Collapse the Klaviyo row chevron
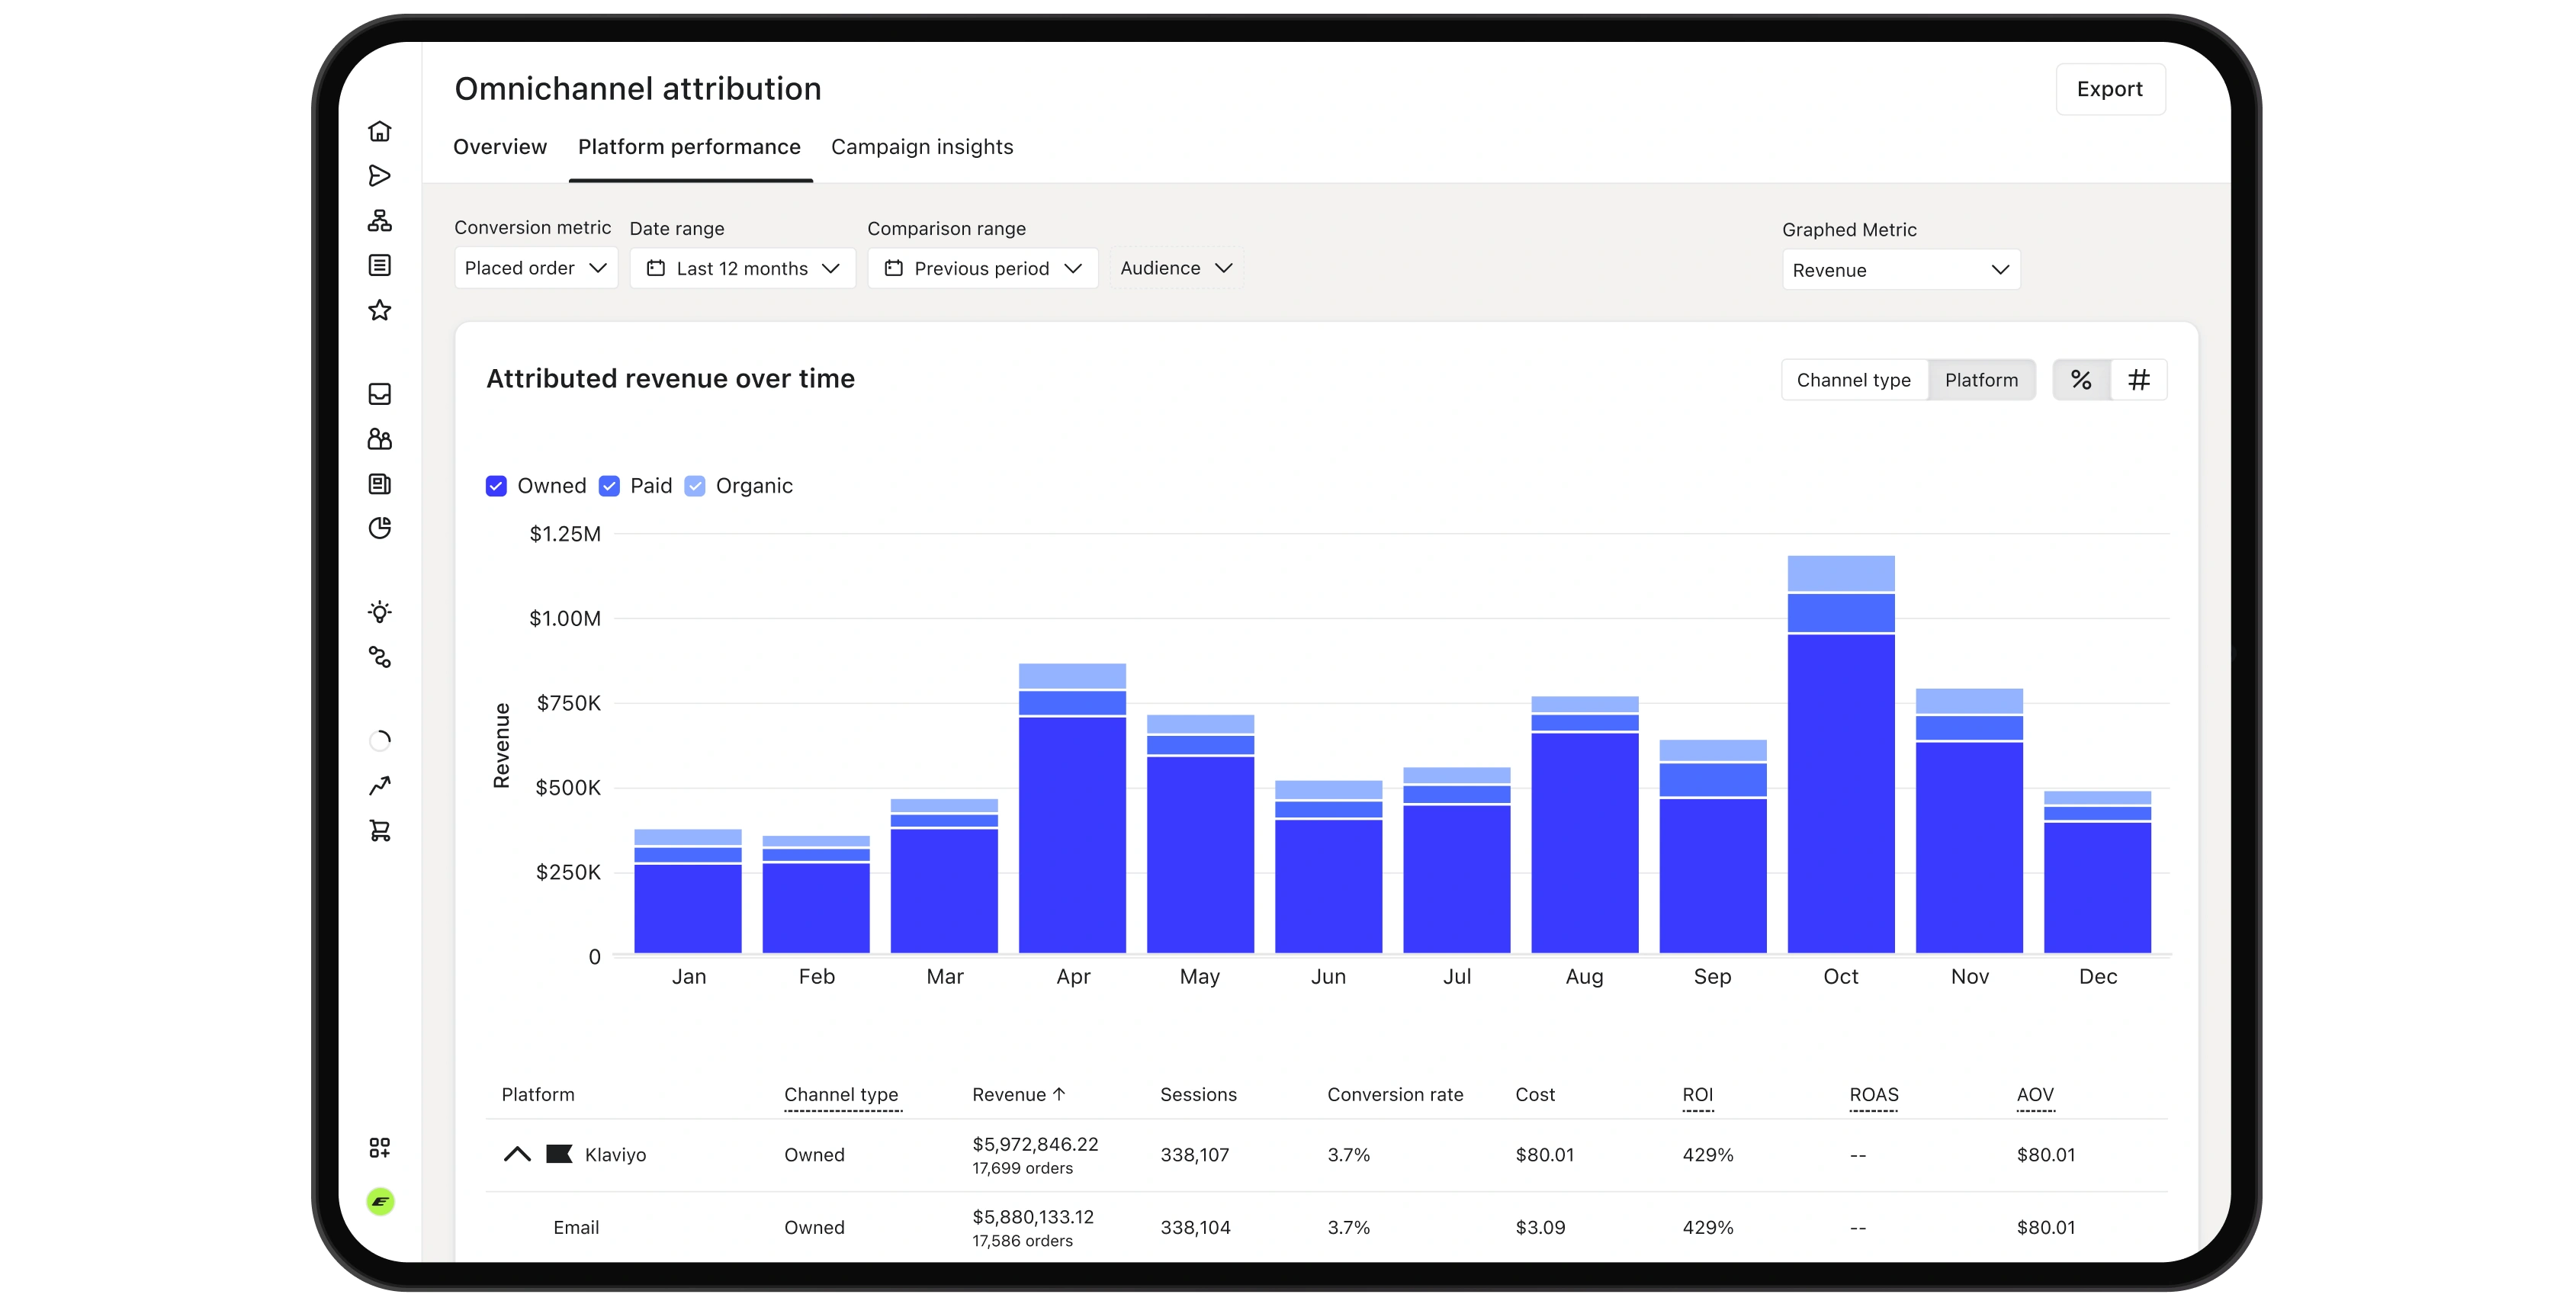This screenshot has width=2576, height=1304. click(x=517, y=1154)
